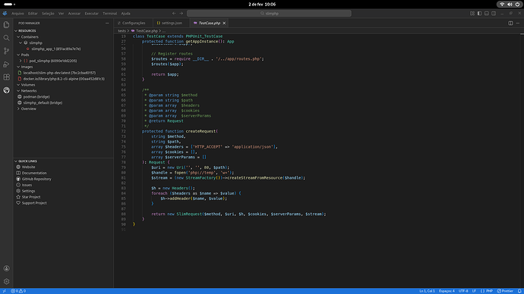Select slimphp_app_1 container
Image resolution: width=524 pixels, height=294 pixels.
click(x=55, y=49)
